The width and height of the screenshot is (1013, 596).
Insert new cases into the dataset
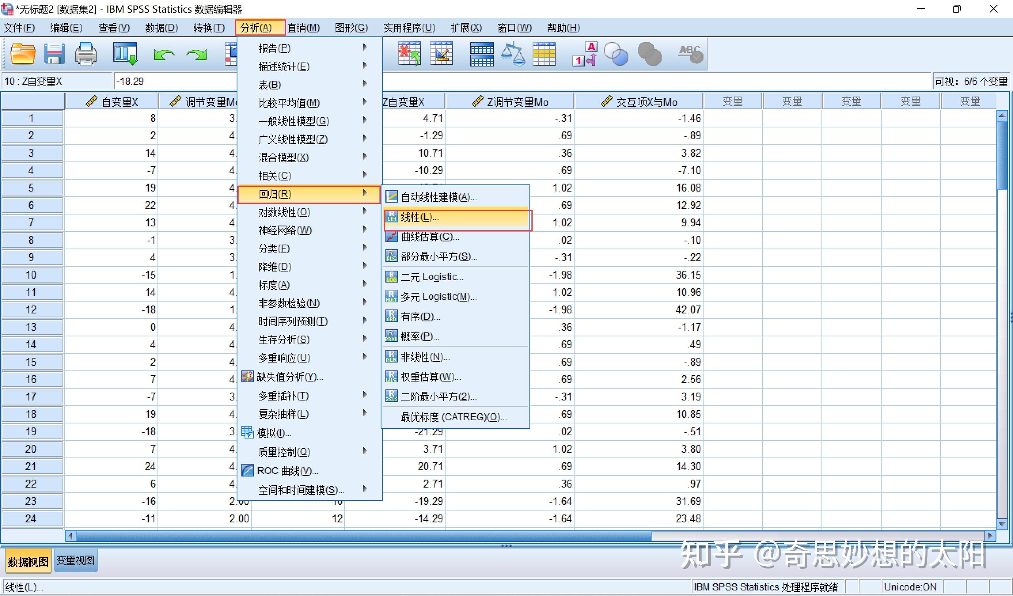409,53
